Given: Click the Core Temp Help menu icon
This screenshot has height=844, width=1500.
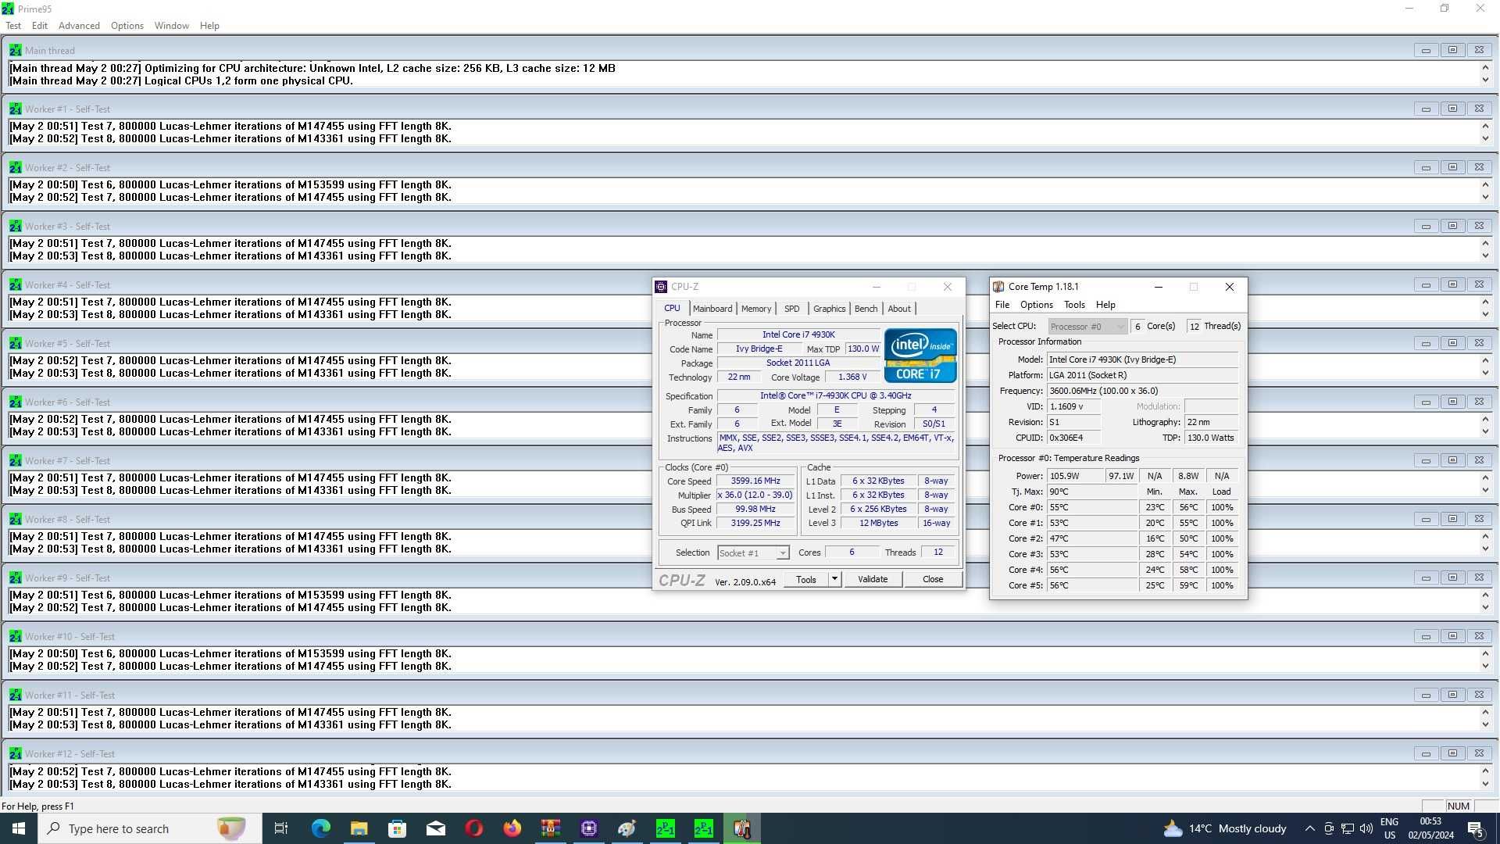Looking at the screenshot, I should (1105, 304).
